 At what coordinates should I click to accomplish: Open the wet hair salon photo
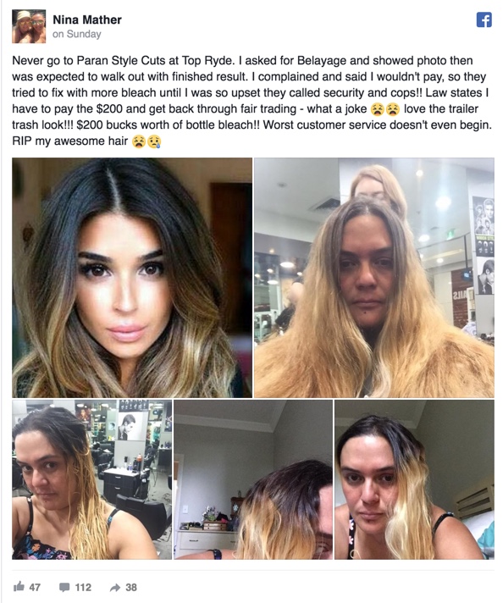(x=92, y=479)
